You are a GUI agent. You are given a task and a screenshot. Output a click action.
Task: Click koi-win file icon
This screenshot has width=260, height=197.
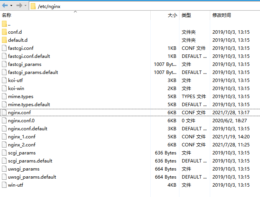tap(4, 88)
